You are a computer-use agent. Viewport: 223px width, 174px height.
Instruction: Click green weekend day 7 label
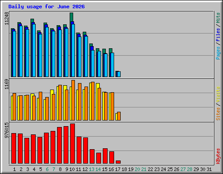(x=54, y=169)
